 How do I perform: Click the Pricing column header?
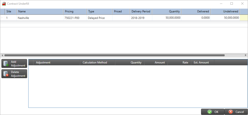point(69,12)
